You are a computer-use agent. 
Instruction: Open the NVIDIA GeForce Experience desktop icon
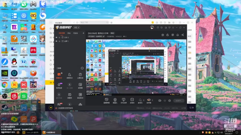[x=5, y=75]
